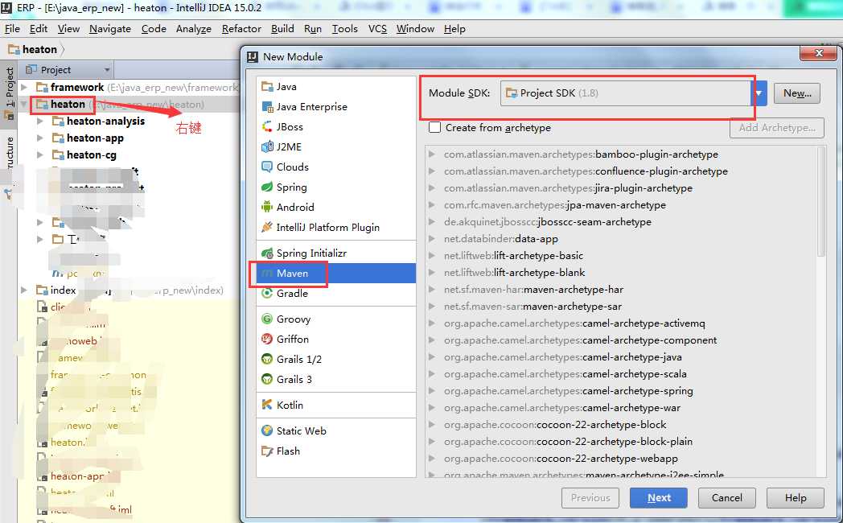The width and height of the screenshot is (843, 523).
Task: Select the Grails 1/2 icon
Action: click(267, 359)
